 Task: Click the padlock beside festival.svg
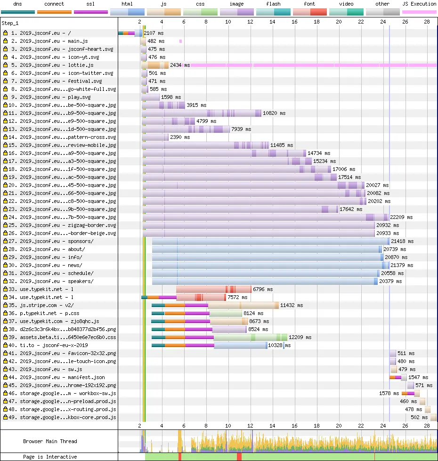point(4,81)
